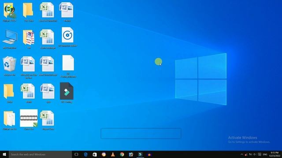Select Word document above the music disc file
The height and width of the screenshot is (158, 282).
click(66, 10)
